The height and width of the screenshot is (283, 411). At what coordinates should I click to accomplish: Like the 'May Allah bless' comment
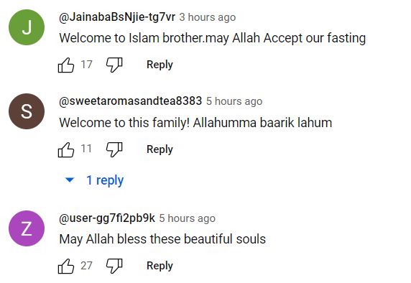click(x=66, y=266)
